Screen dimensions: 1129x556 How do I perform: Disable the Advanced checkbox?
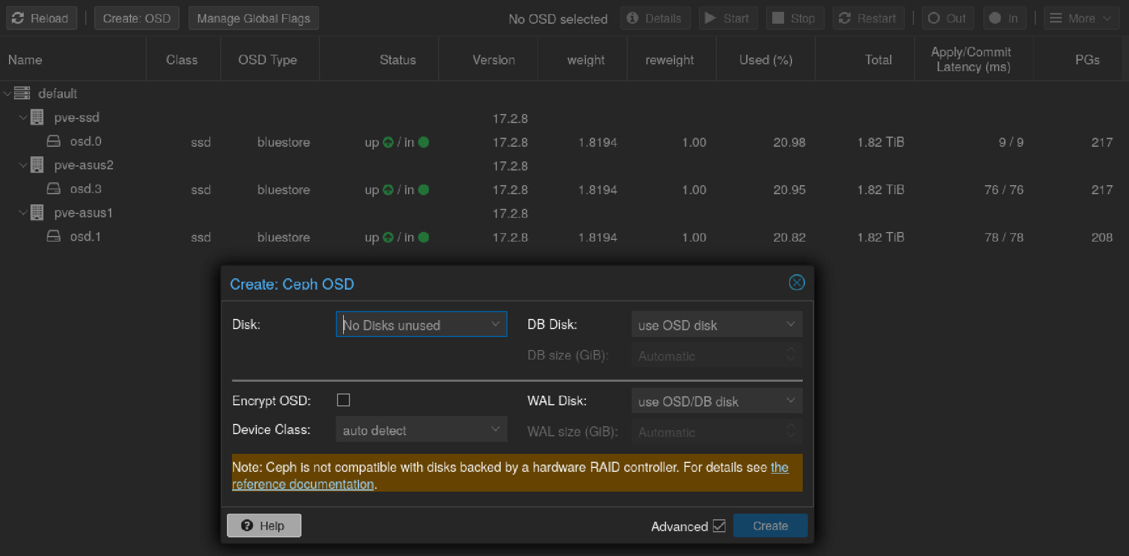pyautogui.click(x=718, y=526)
